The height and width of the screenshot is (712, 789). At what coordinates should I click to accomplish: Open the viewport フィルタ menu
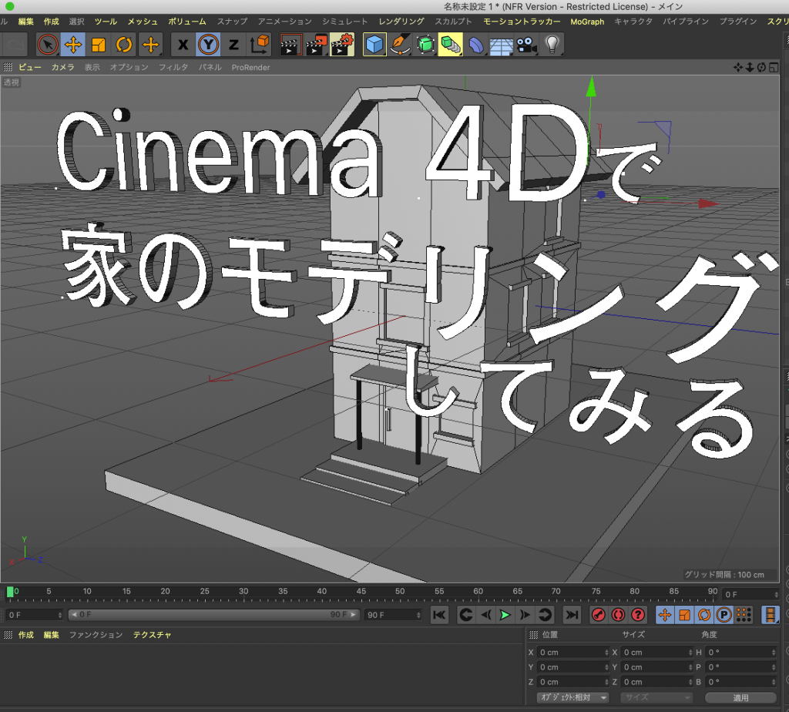point(173,68)
